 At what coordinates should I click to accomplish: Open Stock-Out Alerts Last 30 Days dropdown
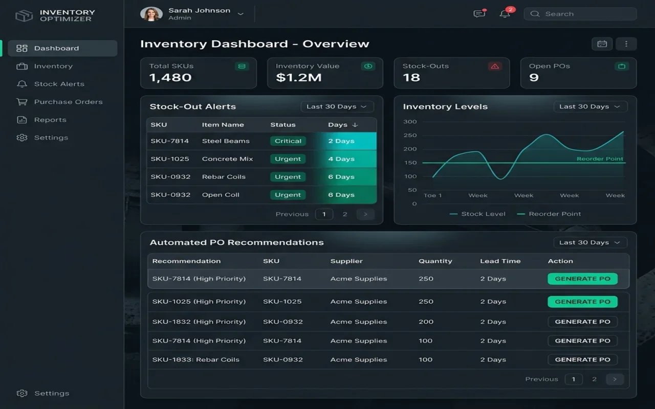tap(337, 107)
